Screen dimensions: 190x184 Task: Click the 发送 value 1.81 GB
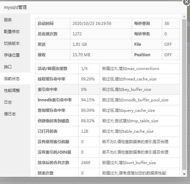pyautogui.click(x=80, y=44)
